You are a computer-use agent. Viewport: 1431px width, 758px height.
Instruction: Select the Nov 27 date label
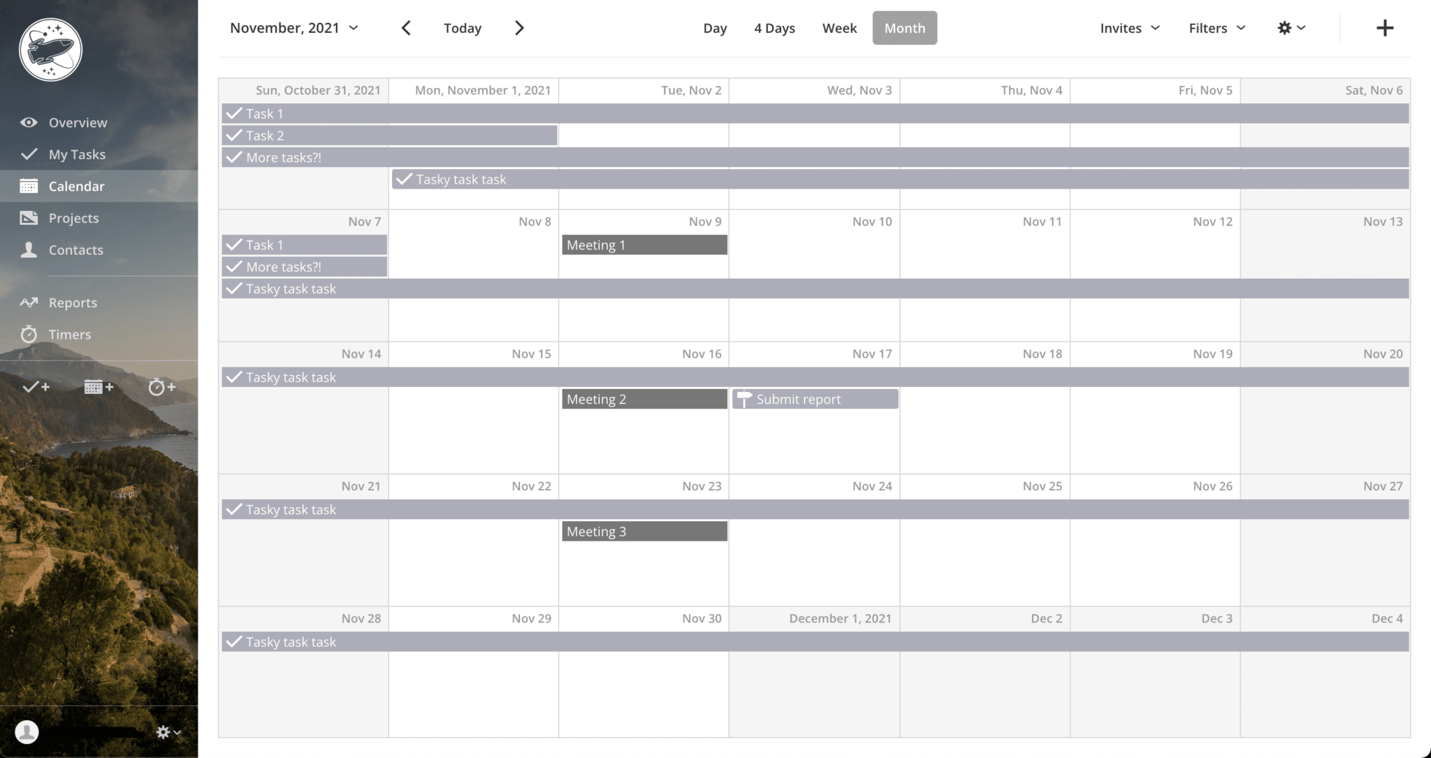[x=1383, y=486]
